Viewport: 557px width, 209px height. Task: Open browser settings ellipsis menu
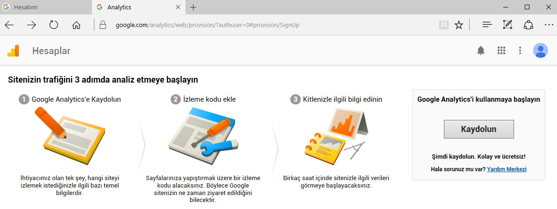(x=549, y=25)
